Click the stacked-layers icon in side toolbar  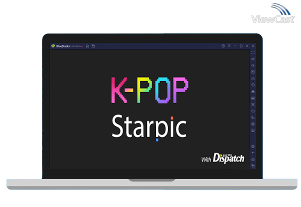[x=253, y=124]
